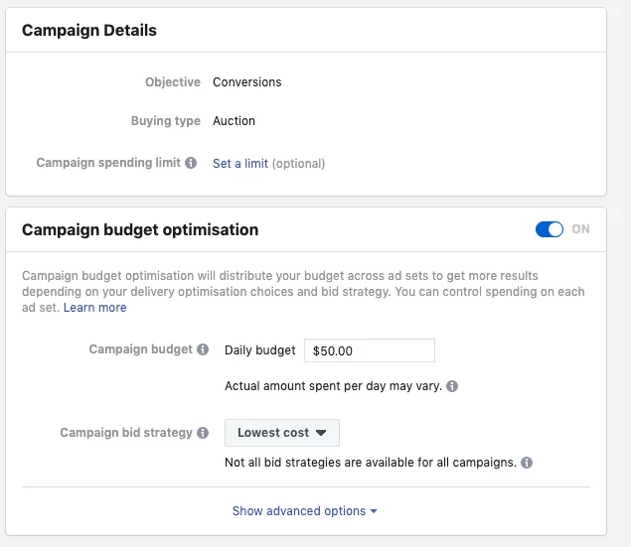The image size is (631, 547).
Task: Turn off Campaign budget optimisation toggle
Action: tap(549, 229)
